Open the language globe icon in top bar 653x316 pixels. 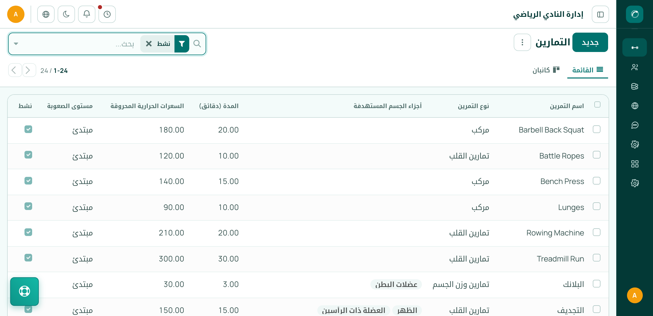click(x=46, y=14)
